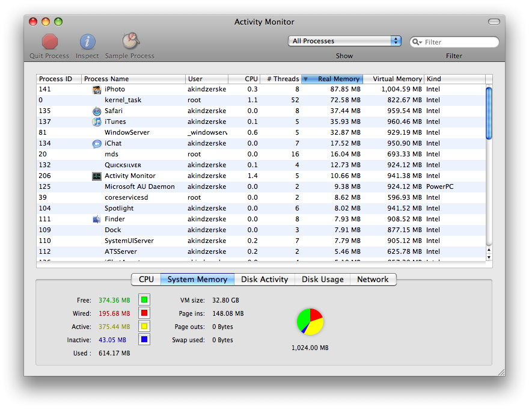Click the 1,004.59 MB virtual memory value
The image size is (529, 409).
pyautogui.click(x=402, y=90)
